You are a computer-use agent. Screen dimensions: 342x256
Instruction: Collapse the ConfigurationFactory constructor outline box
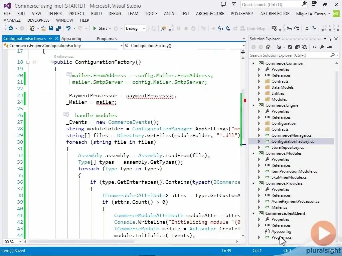coord(28,62)
